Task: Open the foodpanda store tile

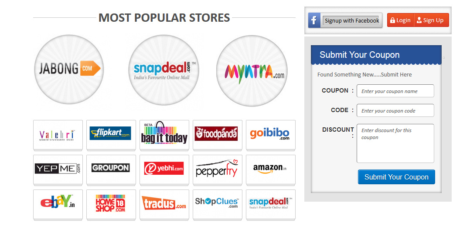Action: click(x=217, y=135)
